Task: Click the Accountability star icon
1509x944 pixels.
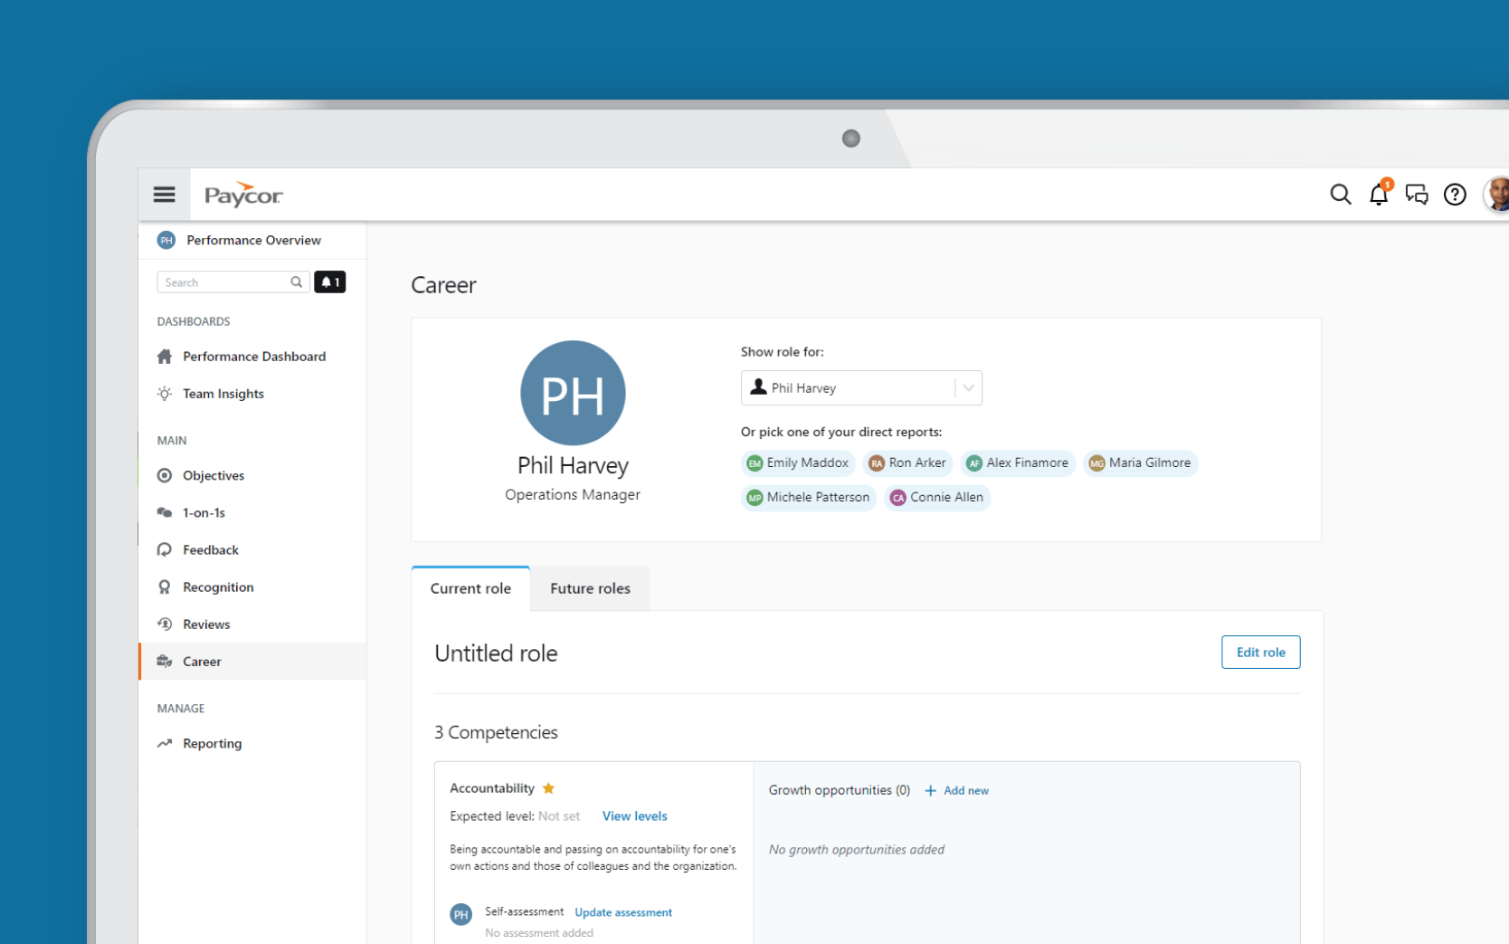Action: point(548,788)
